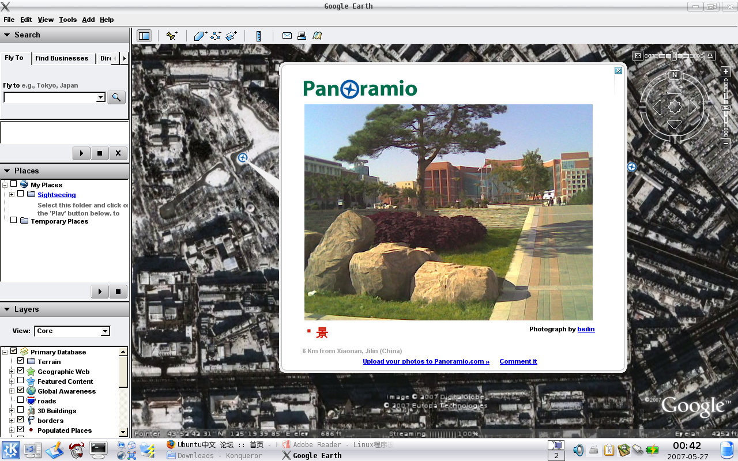Clear search results with X button
This screenshot has width=738, height=461.
click(118, 153)
